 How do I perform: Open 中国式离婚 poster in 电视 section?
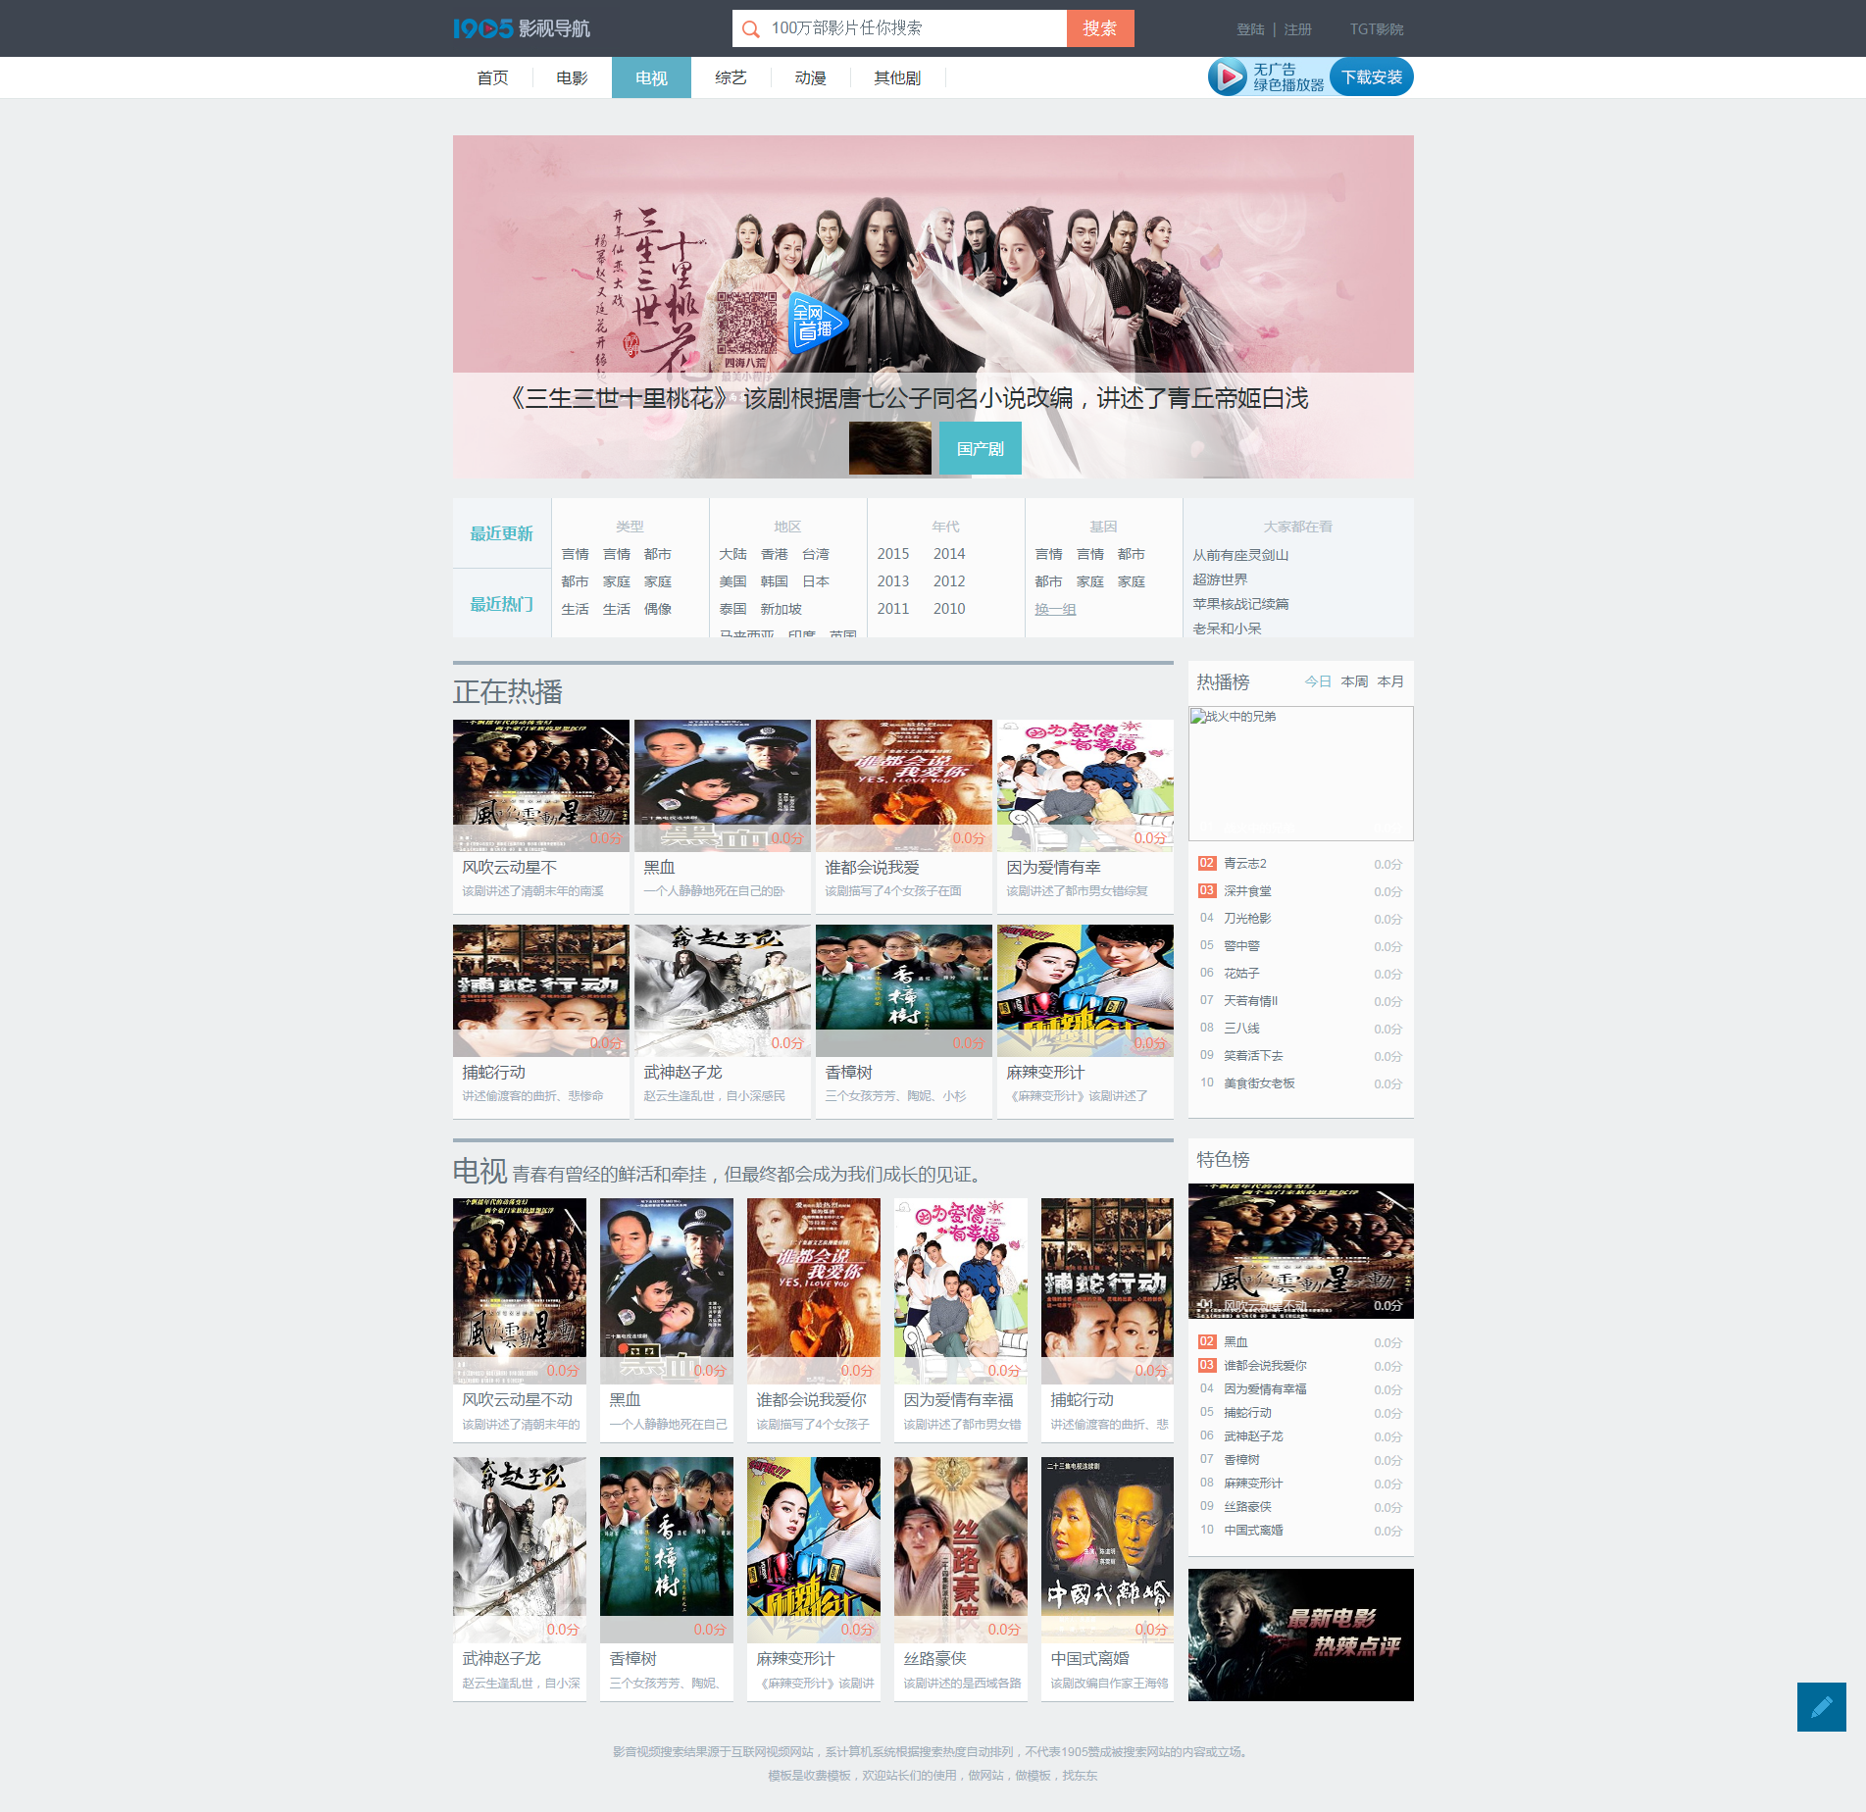1108,1549
